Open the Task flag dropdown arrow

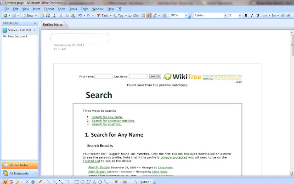pos(111,16)
